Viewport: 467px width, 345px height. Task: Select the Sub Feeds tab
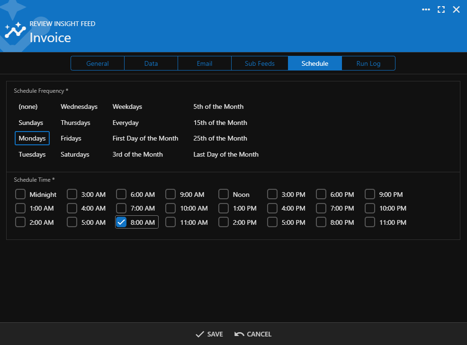(260, 63)
